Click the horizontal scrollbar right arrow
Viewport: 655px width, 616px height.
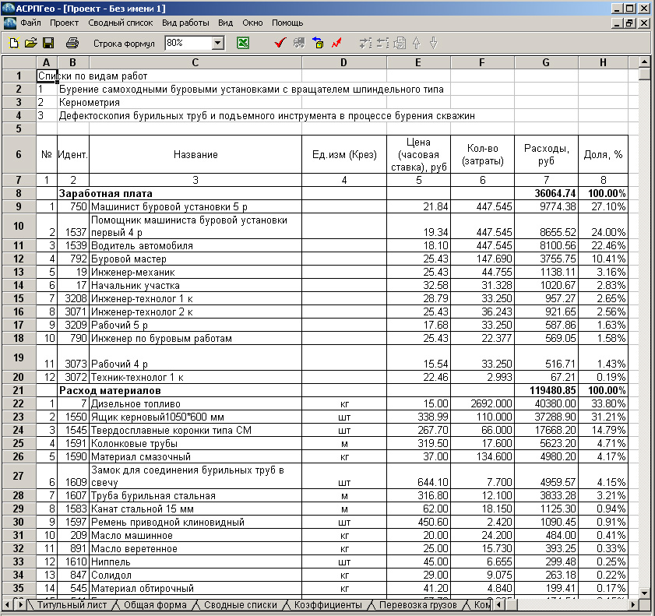(633, 604)
